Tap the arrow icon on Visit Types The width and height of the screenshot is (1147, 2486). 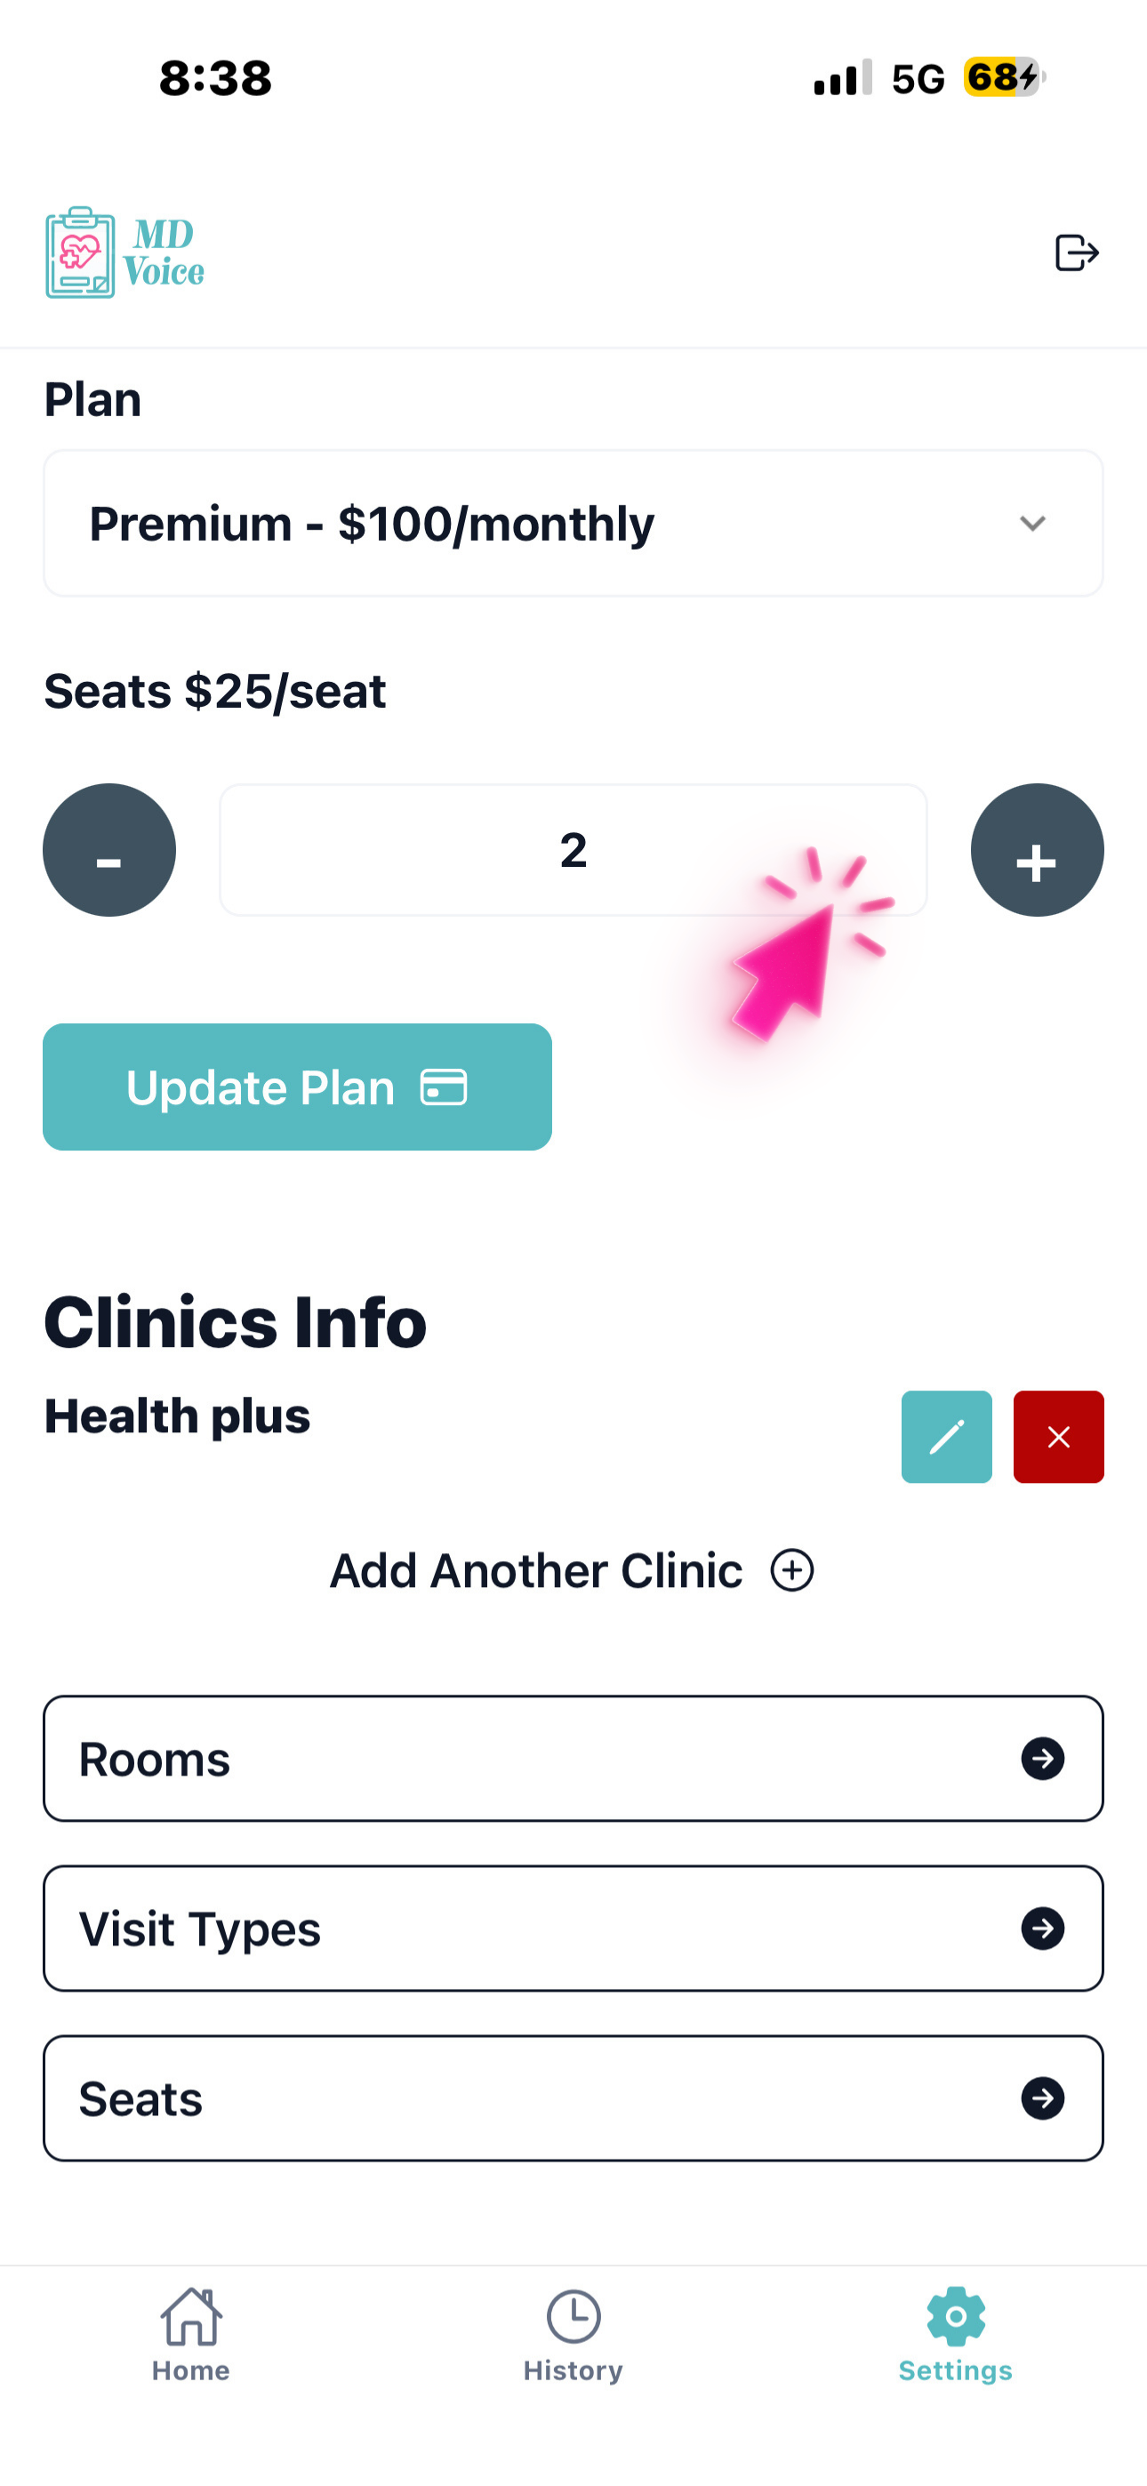(x=1043, y=1929)
